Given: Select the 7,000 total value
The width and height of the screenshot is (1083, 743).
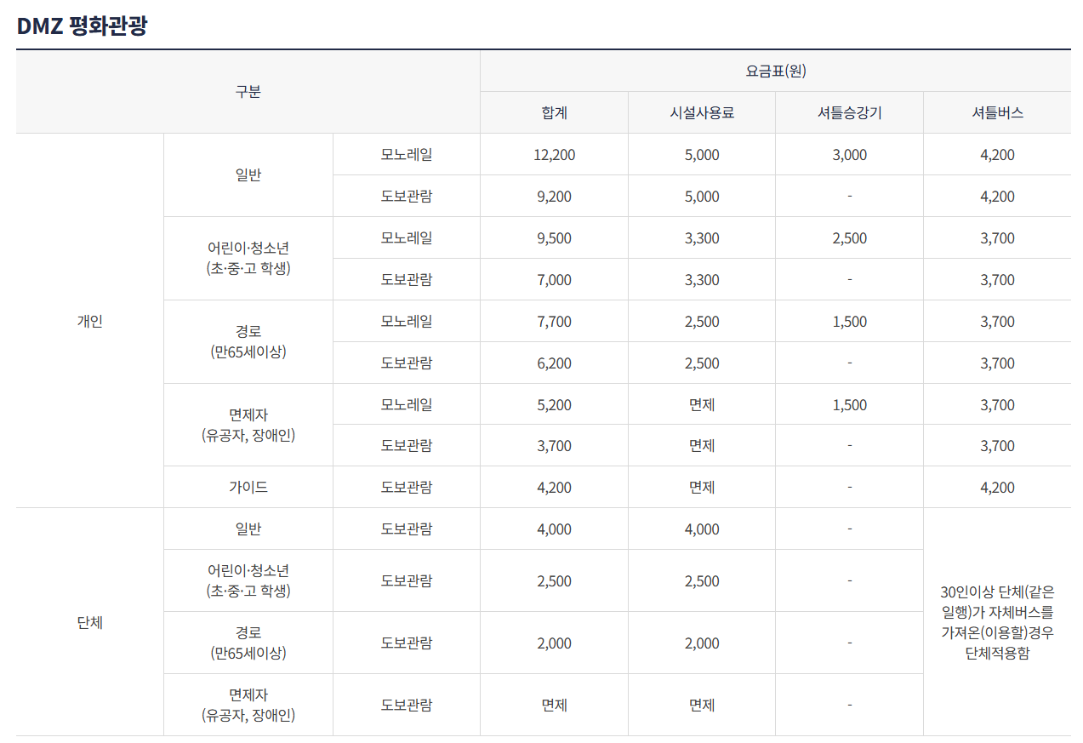Looking at the screenshot, I should pos(554,280).
